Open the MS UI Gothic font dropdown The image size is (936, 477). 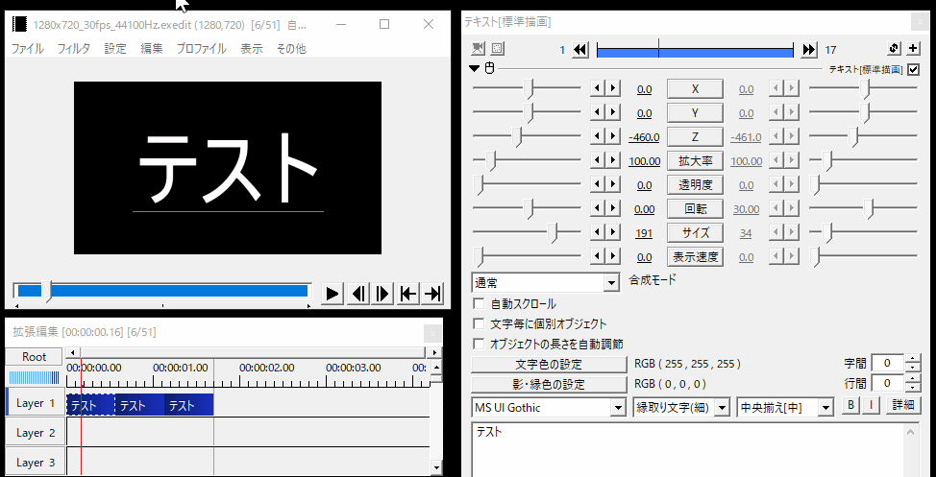(548, 408)
